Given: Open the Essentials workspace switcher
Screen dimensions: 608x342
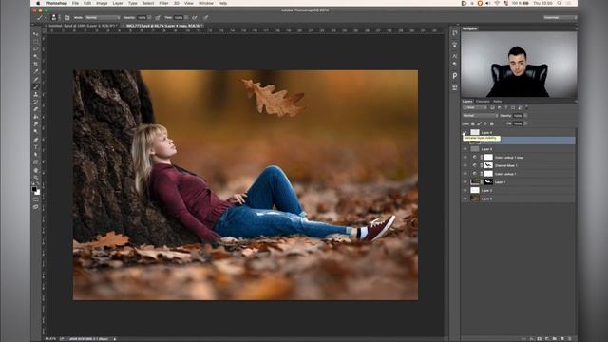Looking at the screenshot, I should [x=560, y=17].
